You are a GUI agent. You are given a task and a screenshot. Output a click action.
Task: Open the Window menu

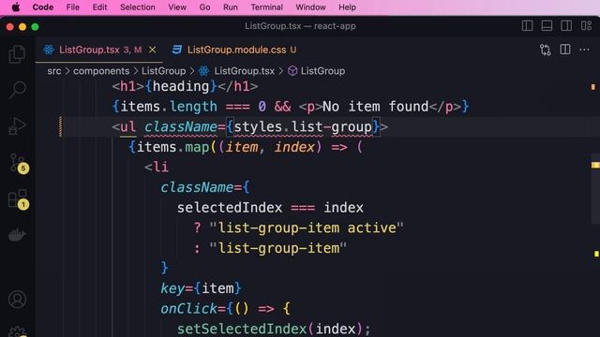point(310,7)
